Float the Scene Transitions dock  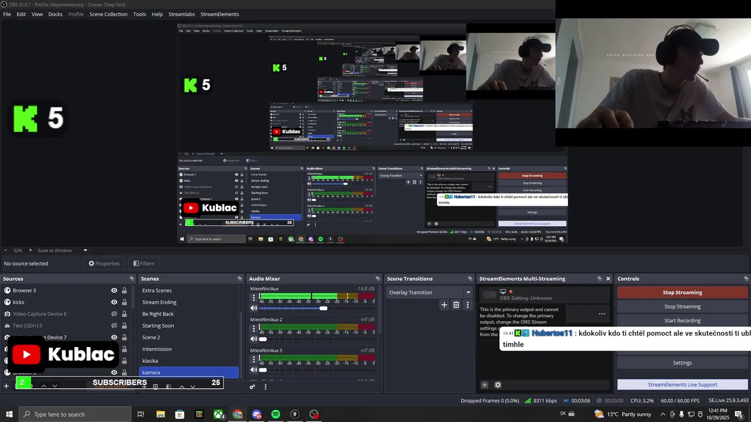point(469,278)
